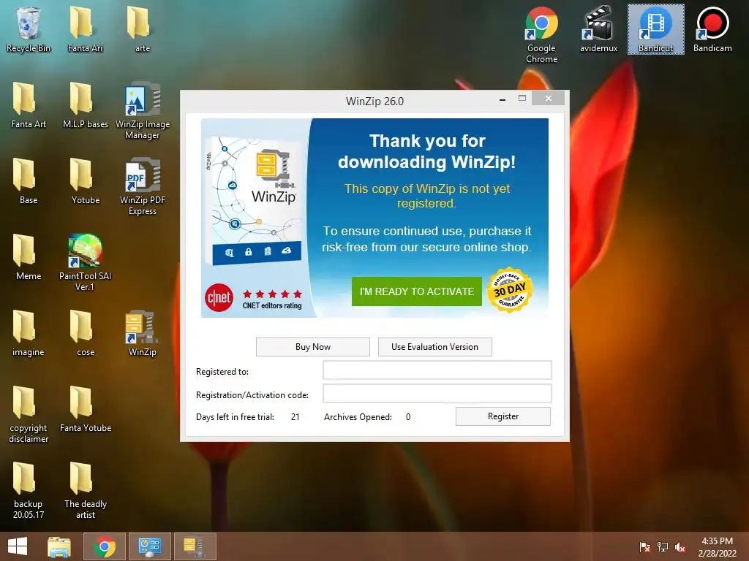Click the WinZip product box image
749x561 pixels.
pyautogui.click(x=254, y=200)
